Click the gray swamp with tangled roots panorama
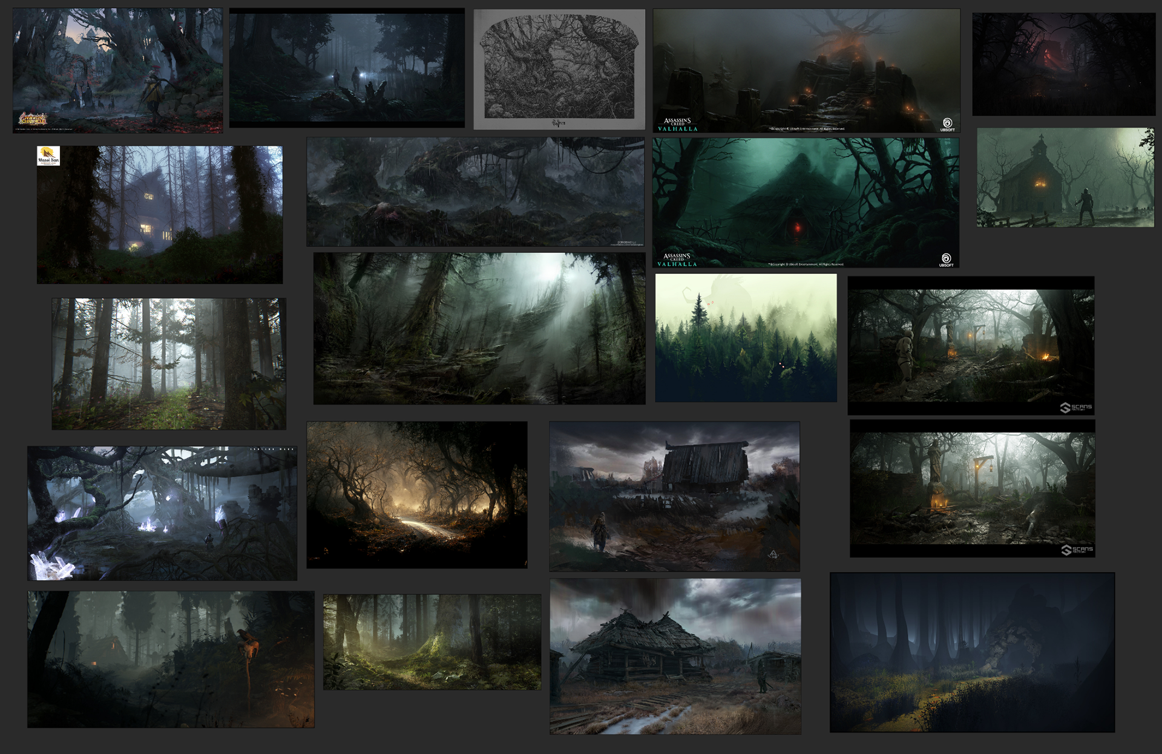1162x754 pixels. pos(475,192)
